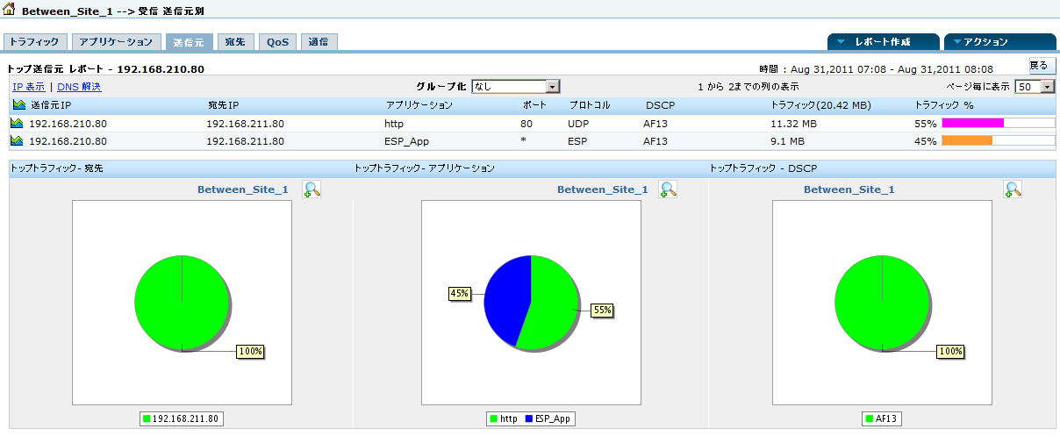Click the IP 表示 link
This screenshot has width=1060, height=436.
(x=29, y=87)
